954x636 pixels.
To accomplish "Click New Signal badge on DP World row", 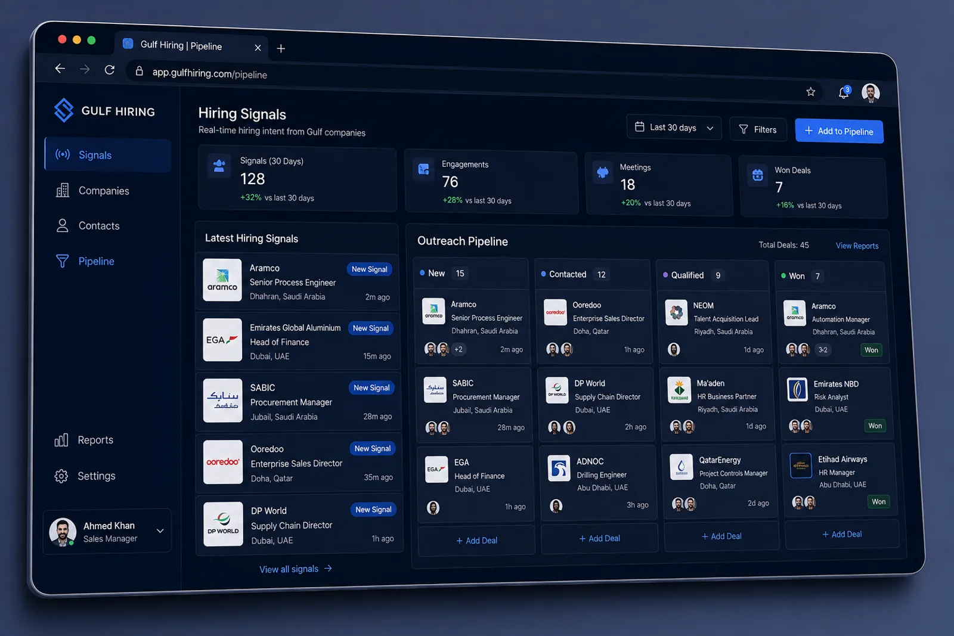I will click(x=373, y=510).
